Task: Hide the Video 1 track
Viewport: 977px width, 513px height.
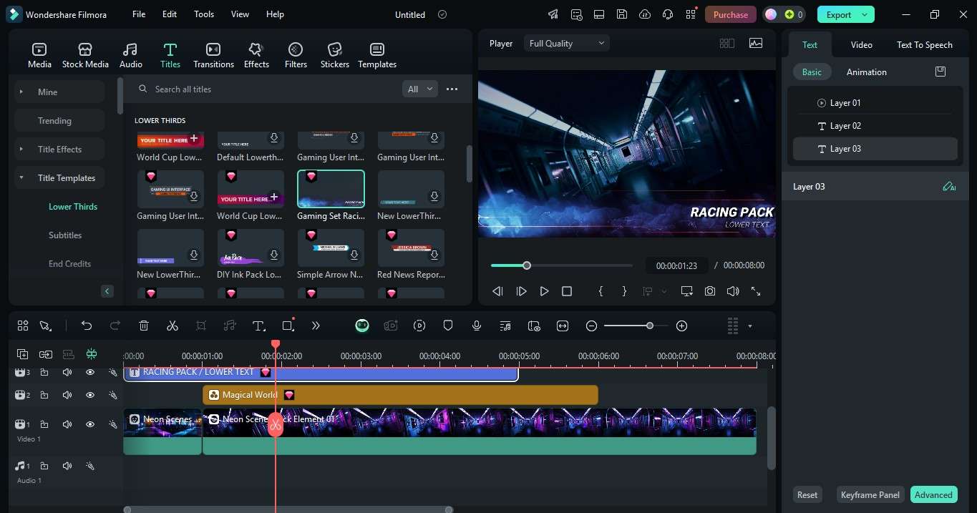Action: click(x=90, y=424)
